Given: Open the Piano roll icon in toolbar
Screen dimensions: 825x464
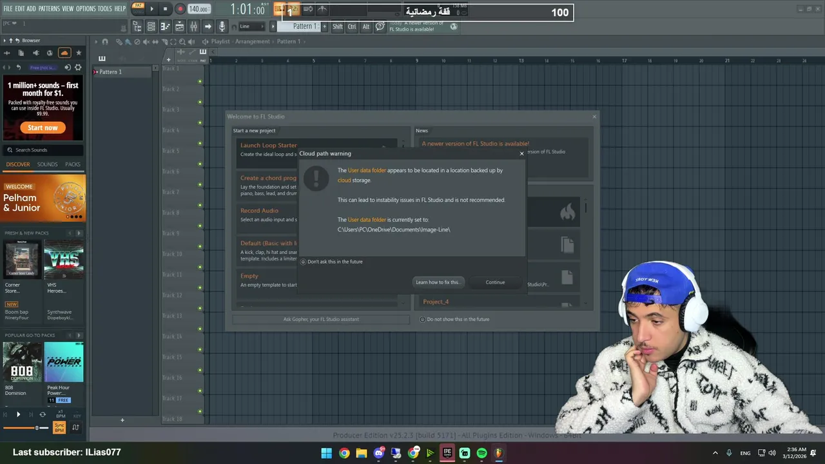Looking at the screenshot, I should (165, 26).
